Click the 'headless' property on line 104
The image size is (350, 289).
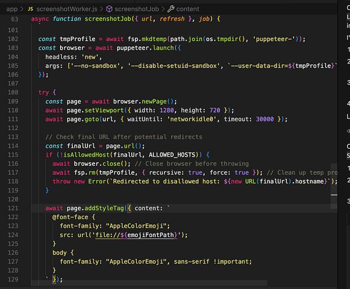point(60,57)
